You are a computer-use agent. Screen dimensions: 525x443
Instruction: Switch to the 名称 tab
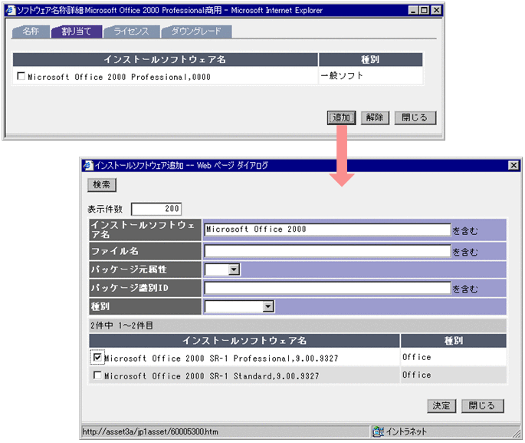click(31, 31)
